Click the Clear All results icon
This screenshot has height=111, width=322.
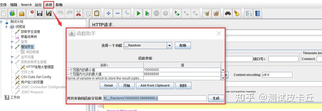click(216, 13)
